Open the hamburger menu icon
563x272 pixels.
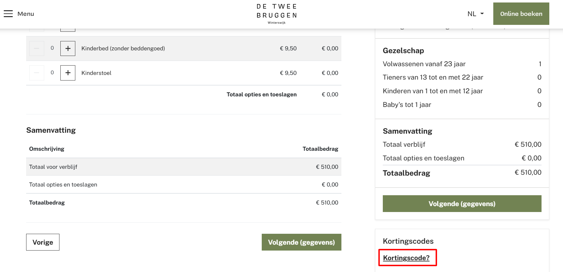click(x=8, y=14)
